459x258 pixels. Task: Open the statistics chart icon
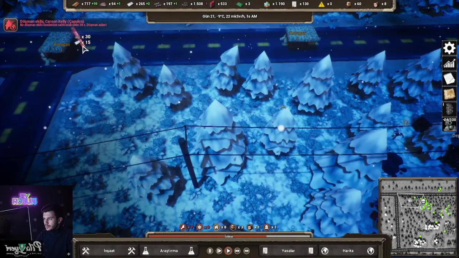coord(449,64)
